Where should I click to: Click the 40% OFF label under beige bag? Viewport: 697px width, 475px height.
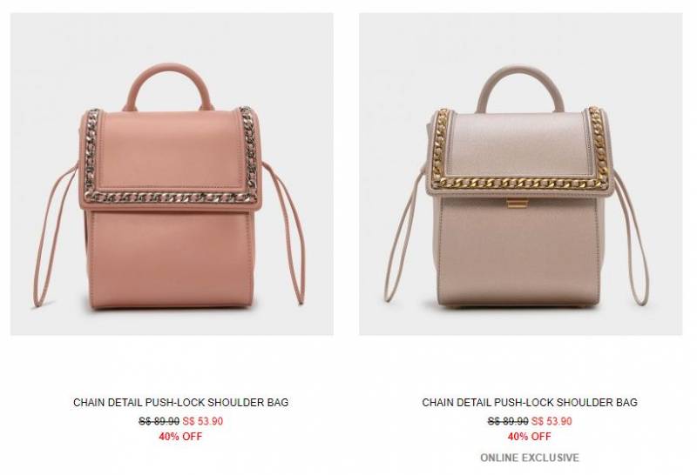pyautogui.click(x=530, y=437)
